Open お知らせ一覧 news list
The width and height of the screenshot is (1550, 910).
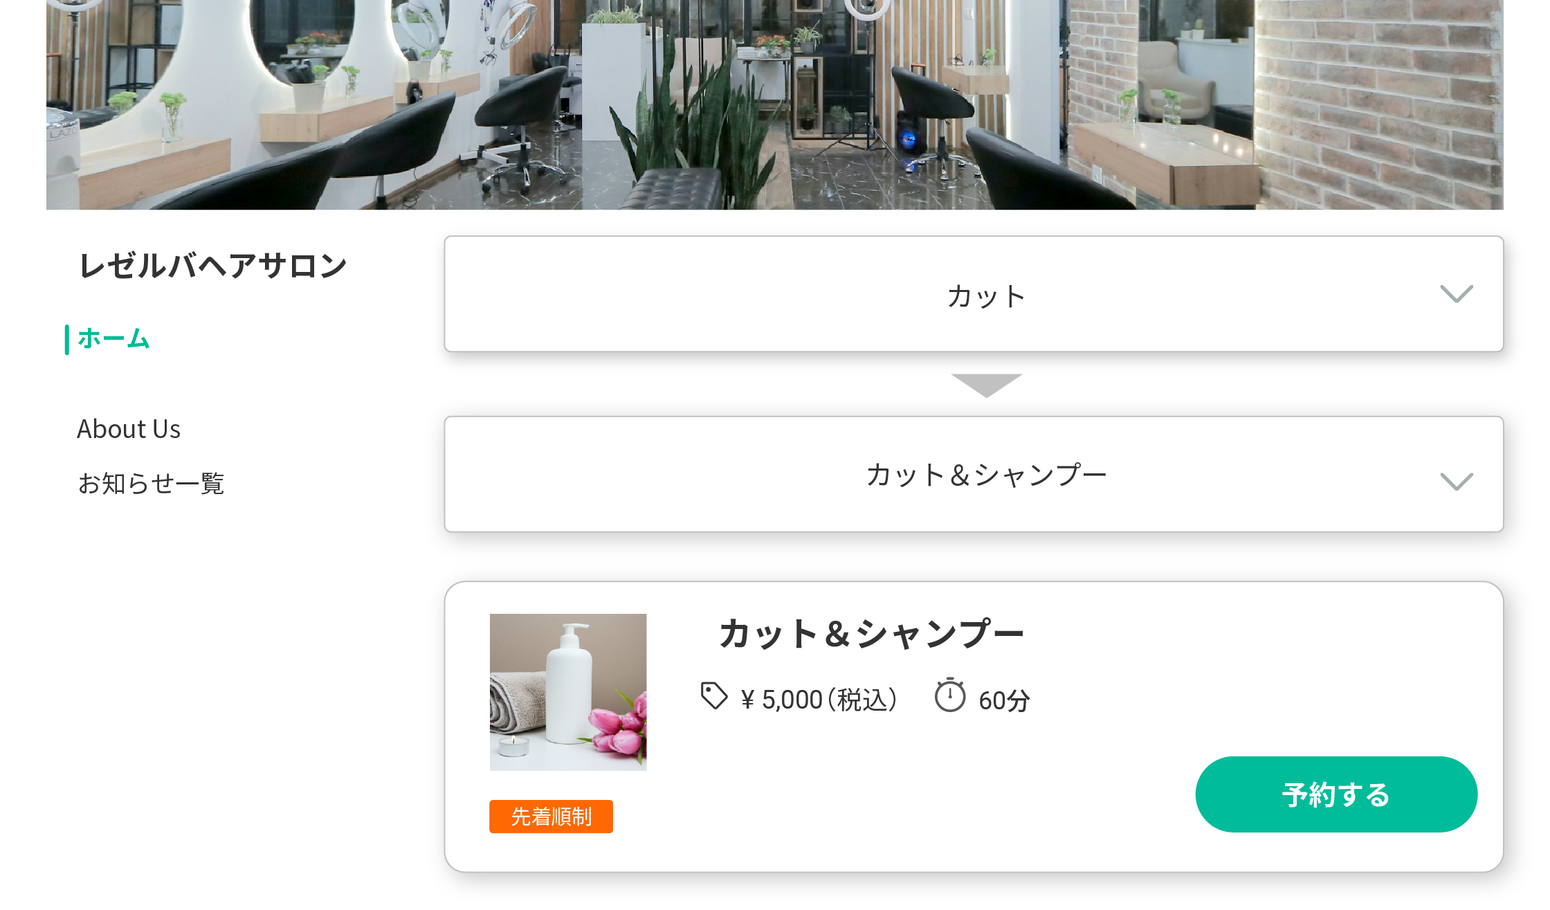coord(151,483)
